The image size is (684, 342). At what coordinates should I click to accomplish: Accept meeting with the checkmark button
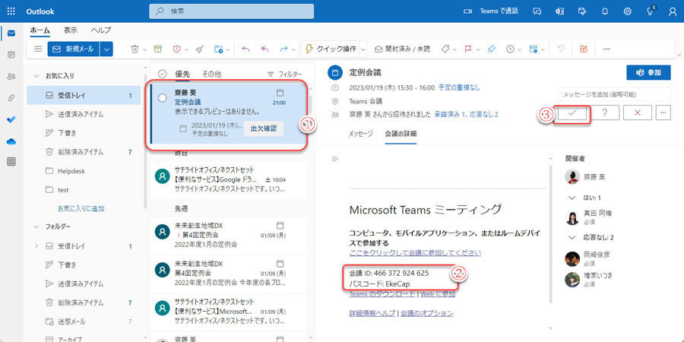(572, 112)
